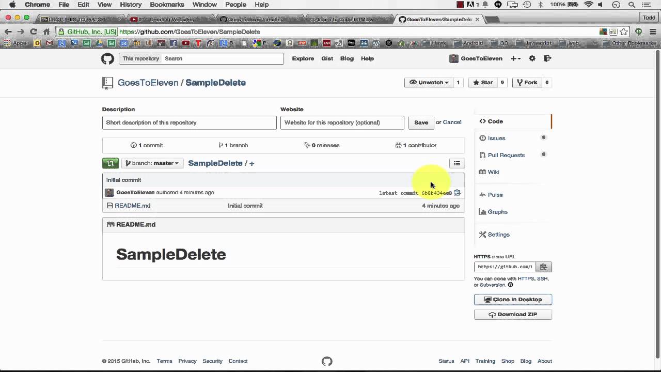Screen dimensions: 661x372
Task: Go back with the browser back arrow
Action: (8, 32)
